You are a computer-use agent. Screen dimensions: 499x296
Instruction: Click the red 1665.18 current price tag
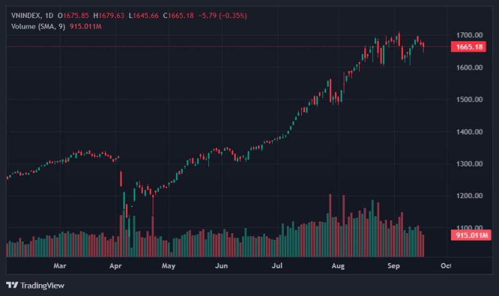468,47
